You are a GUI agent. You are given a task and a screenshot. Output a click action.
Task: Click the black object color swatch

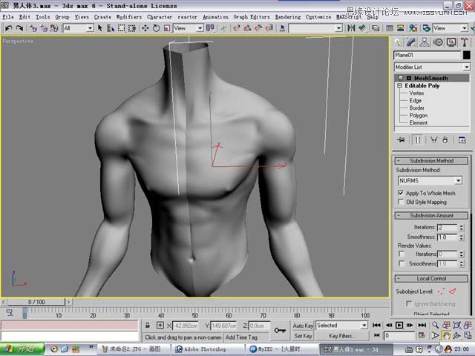(x=466, y=55)
